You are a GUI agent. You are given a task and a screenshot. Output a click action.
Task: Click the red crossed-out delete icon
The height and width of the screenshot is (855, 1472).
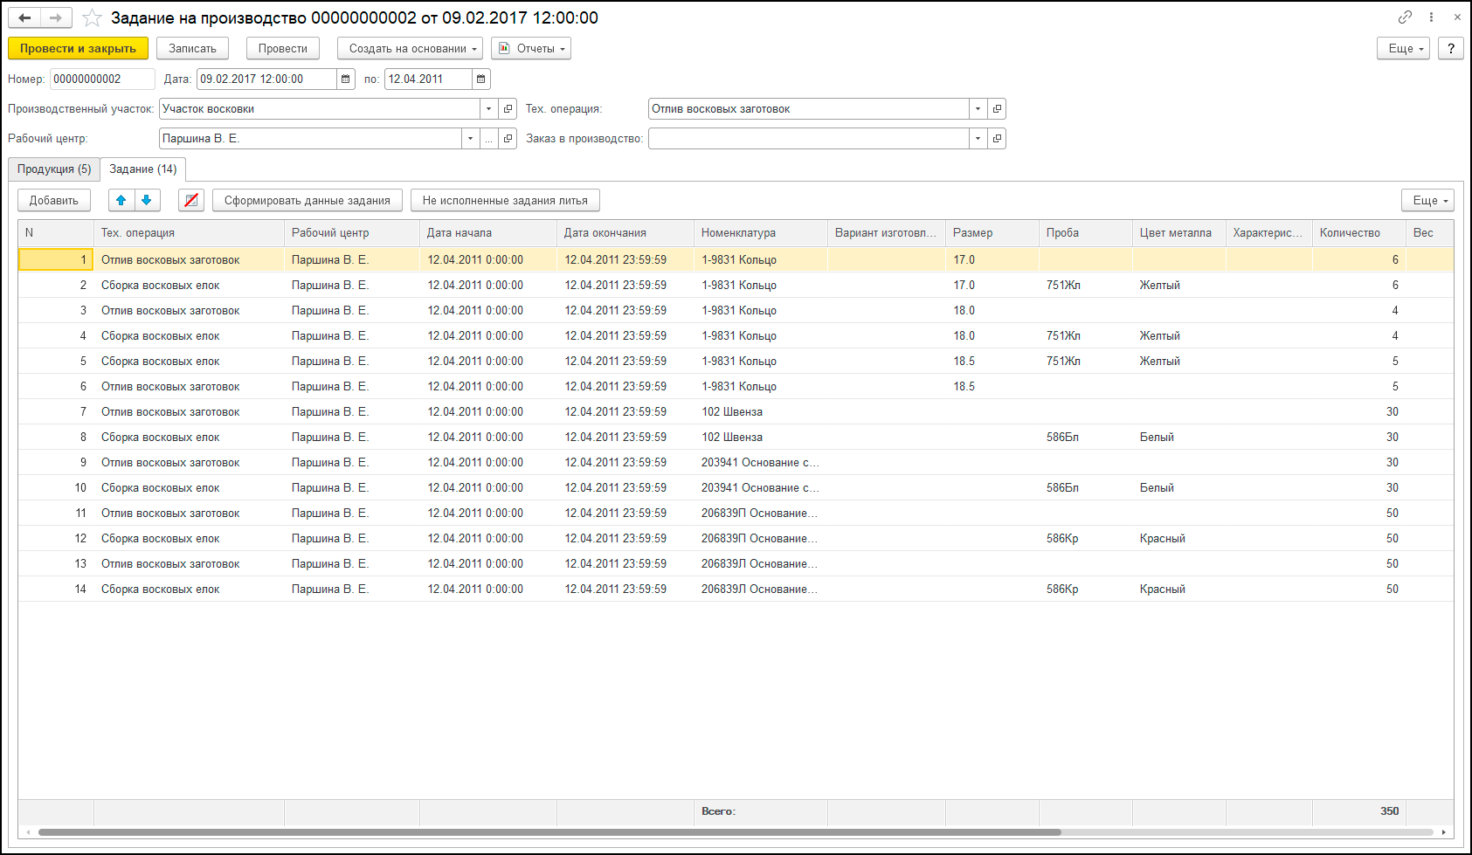[x=191, y=200]
